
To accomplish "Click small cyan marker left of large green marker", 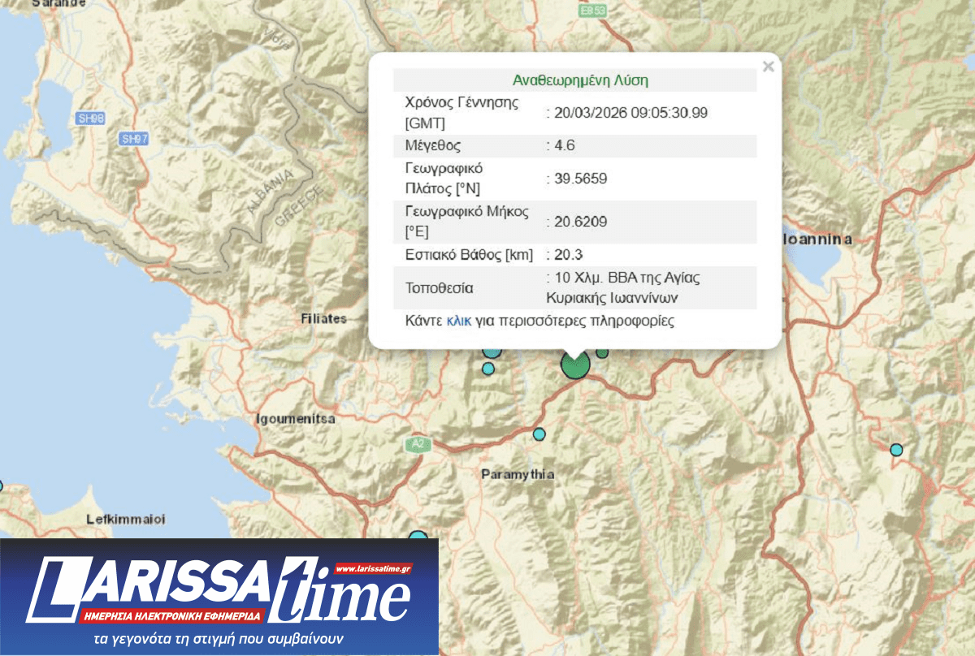I will click(x=487, y=369).
